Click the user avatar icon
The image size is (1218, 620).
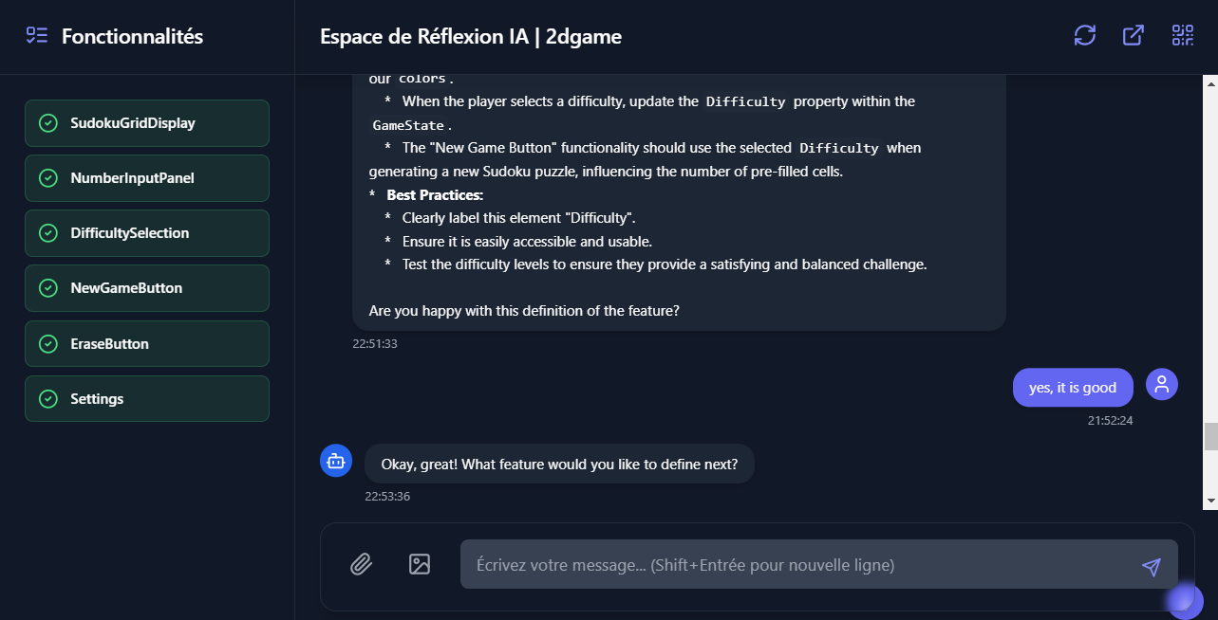point(1161,384)
